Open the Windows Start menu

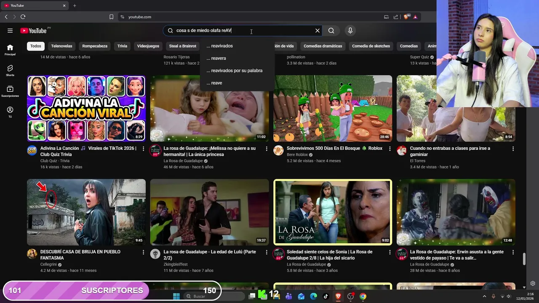176,296
